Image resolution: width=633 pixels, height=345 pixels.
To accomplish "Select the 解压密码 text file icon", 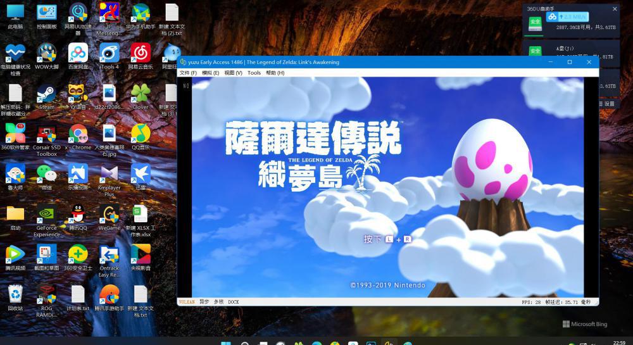I will (x=15, y=100).
